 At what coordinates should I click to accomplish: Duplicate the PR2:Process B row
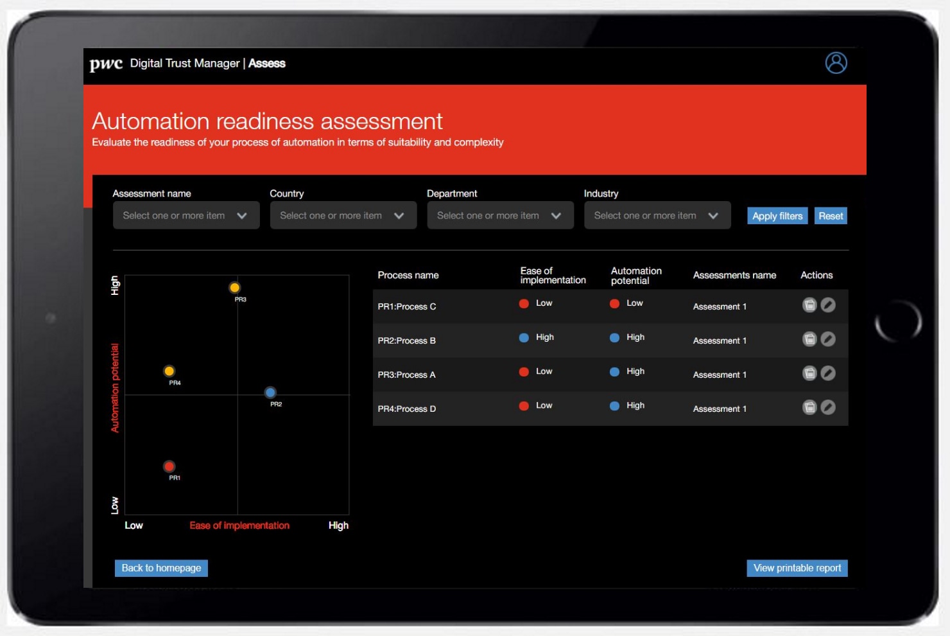(809, 339)
